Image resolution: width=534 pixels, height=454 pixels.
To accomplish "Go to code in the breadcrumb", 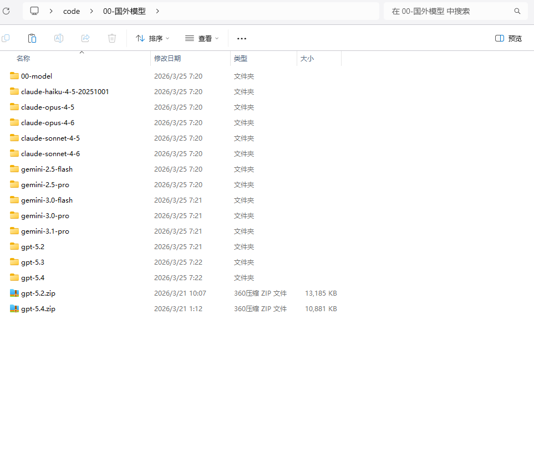I will pyautogui.click(x=72, y=11).
